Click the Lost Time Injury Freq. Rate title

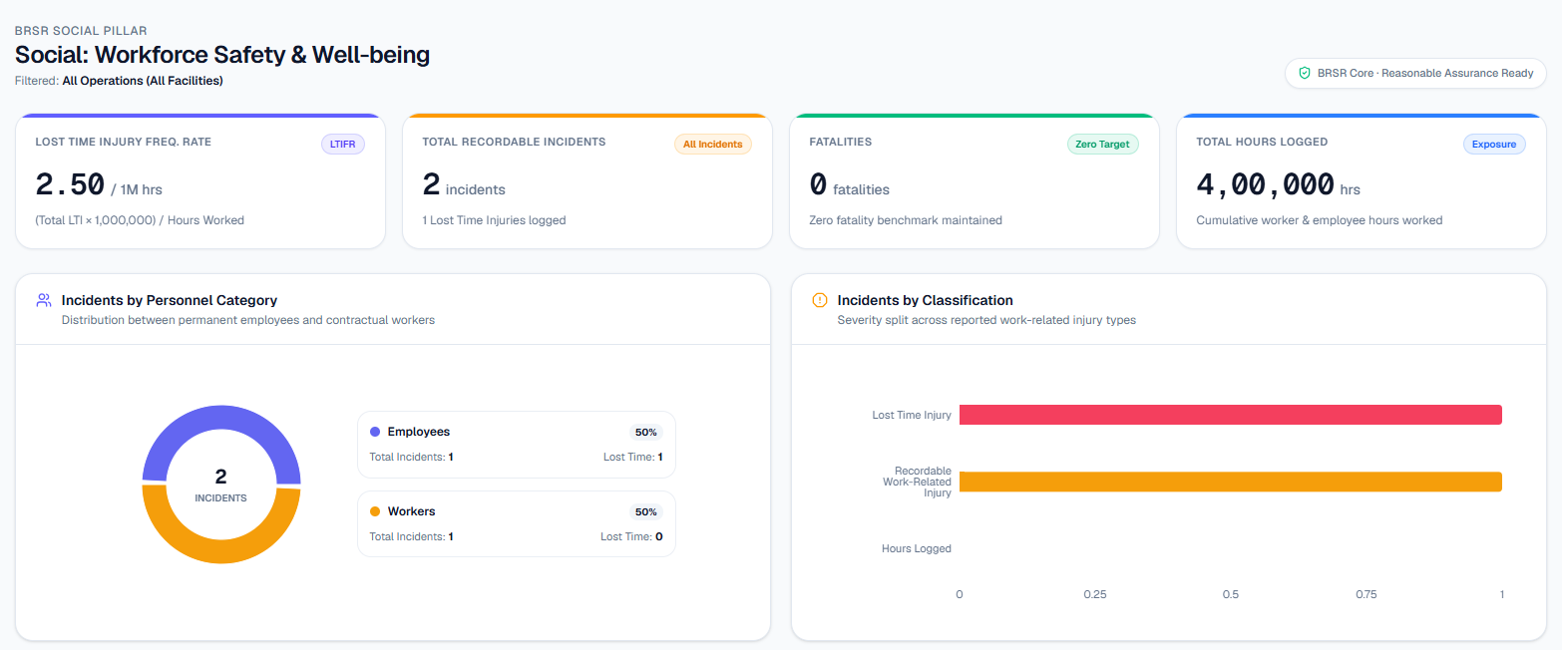[x=123, y=142]
